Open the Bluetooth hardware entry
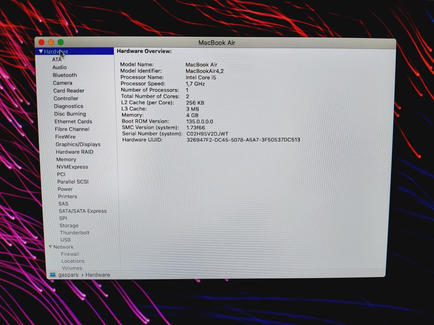 click(65, 75)
